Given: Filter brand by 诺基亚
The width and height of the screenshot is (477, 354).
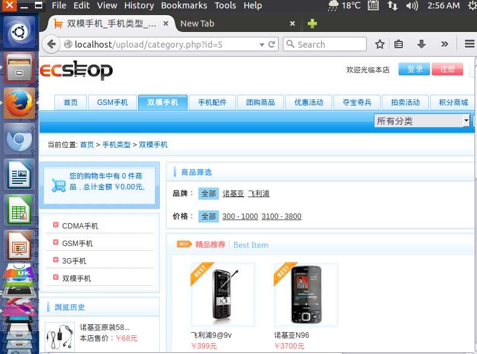Looking at the screenshot, I should pos(233,194).
